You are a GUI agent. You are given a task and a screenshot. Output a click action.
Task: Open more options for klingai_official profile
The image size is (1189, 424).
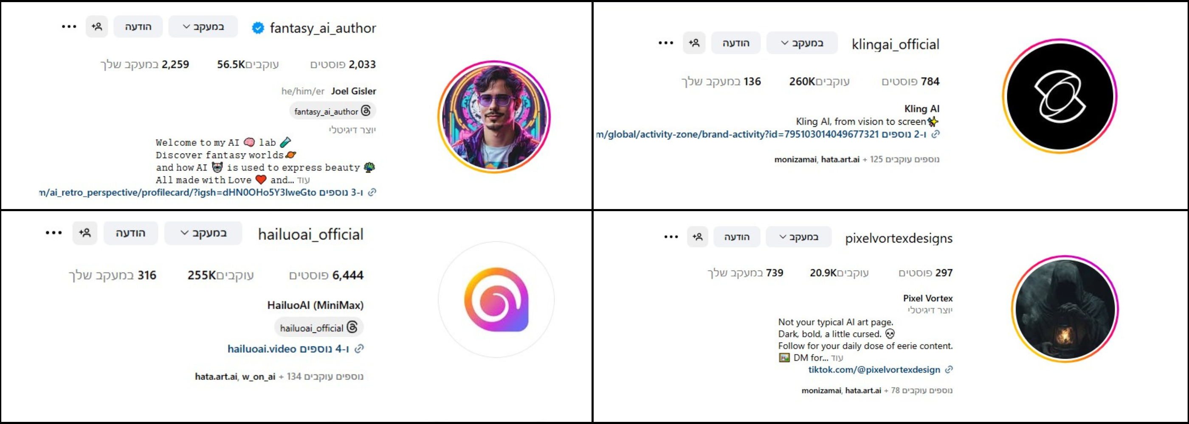665,43
